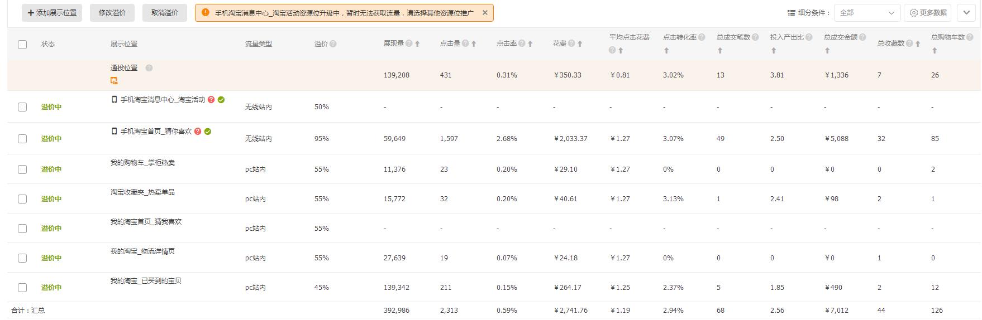The image size is (982, 320).
Task: Click the 合计：汇总 summary label
Action: click(28, 311)
